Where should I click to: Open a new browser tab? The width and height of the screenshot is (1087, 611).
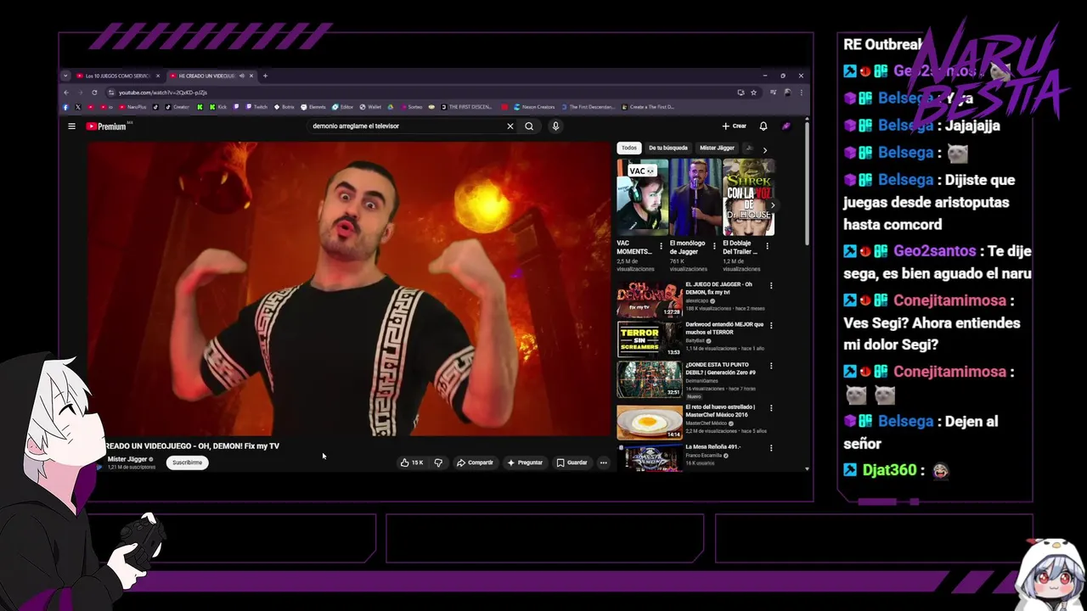click(265, 76)
